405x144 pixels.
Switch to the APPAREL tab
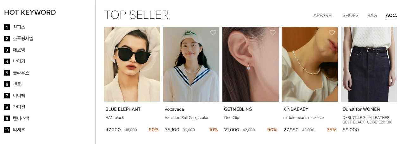coord(323,15)
